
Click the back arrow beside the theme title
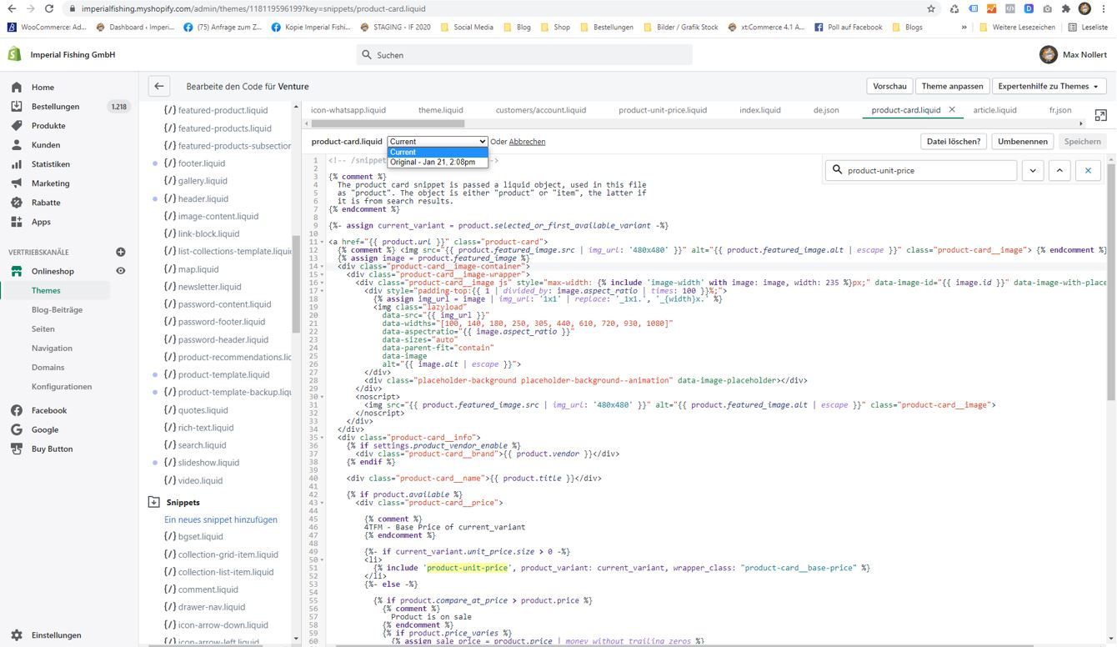[159, 86]
